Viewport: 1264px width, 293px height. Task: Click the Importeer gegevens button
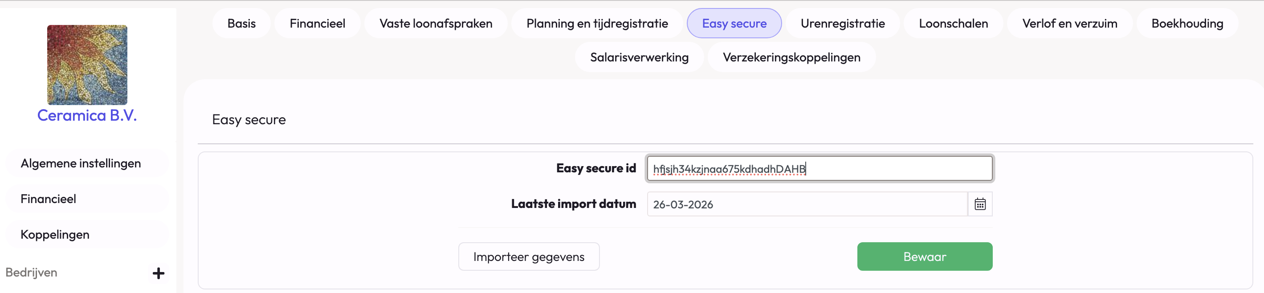click(x=529, y=256)
